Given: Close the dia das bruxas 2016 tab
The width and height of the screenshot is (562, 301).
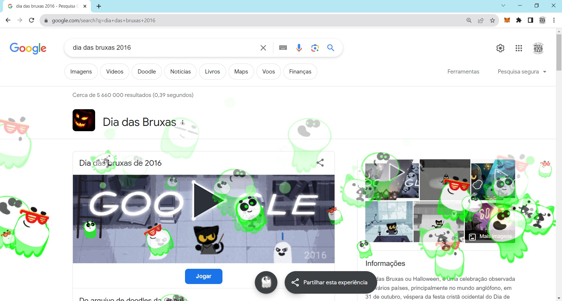Looking at the screenshot, I should (x=85, y=6).
